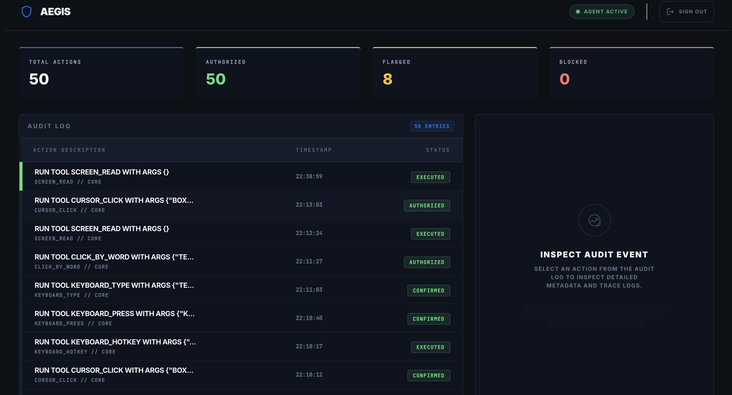
Task: Sort by Timestamp column header
Action: (x=313, y=150)
